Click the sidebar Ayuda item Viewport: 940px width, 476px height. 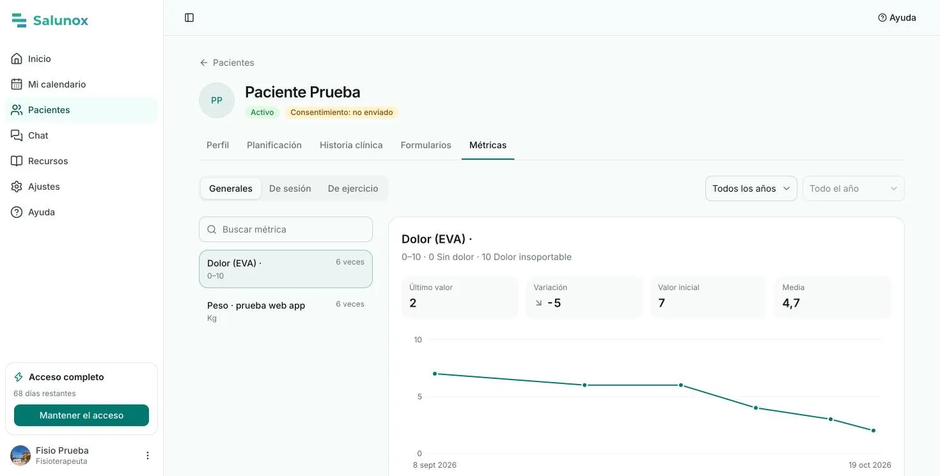(x=81, y=212)
